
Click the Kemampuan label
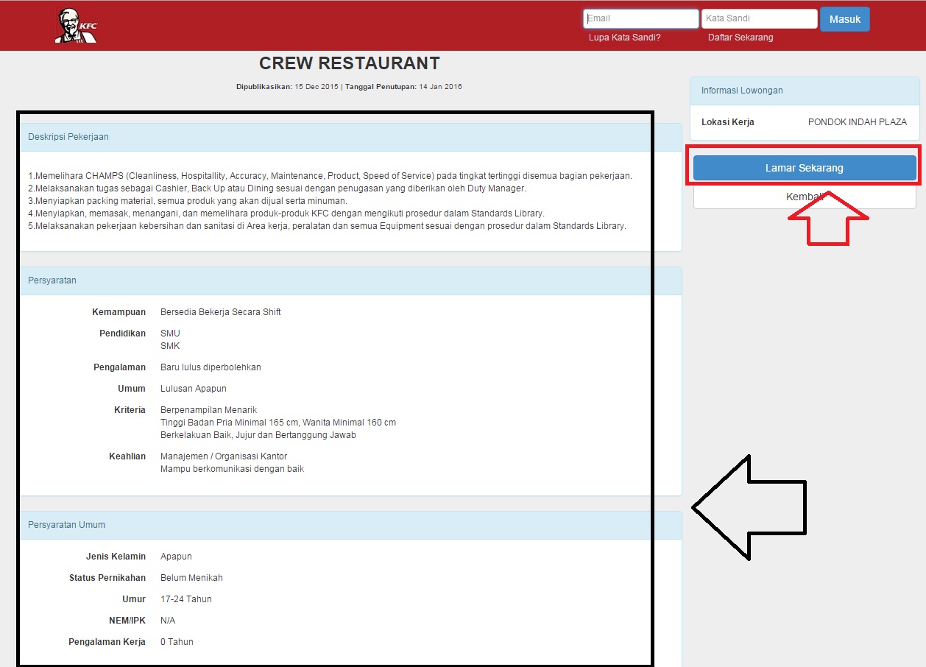click(119, 312)
